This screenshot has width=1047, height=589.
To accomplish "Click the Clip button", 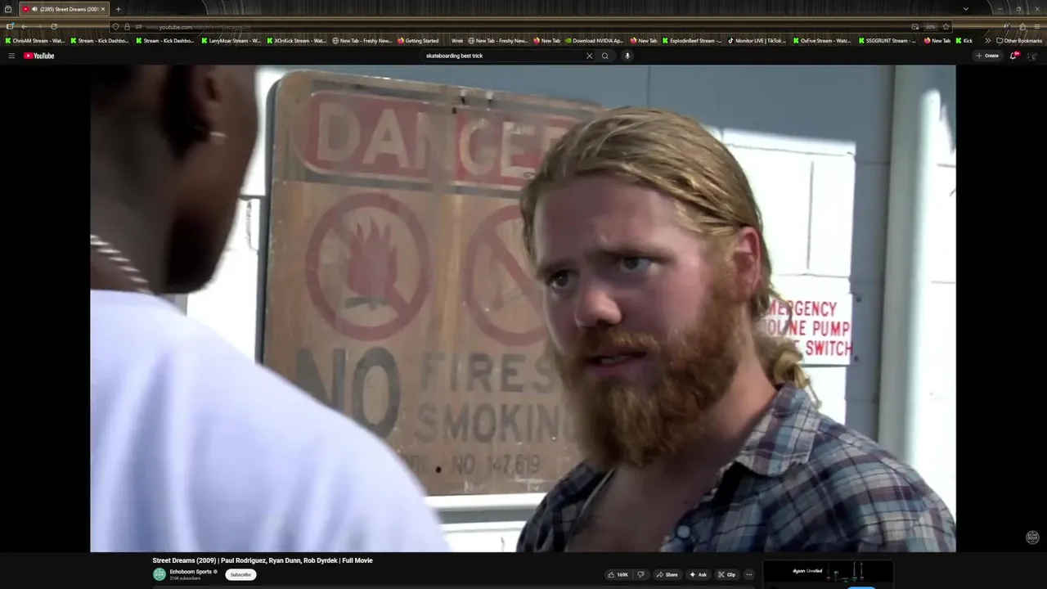I will click(x=726, y=574).
